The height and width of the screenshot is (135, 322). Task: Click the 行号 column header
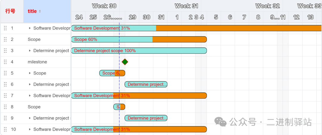click(x=10, y=11)
